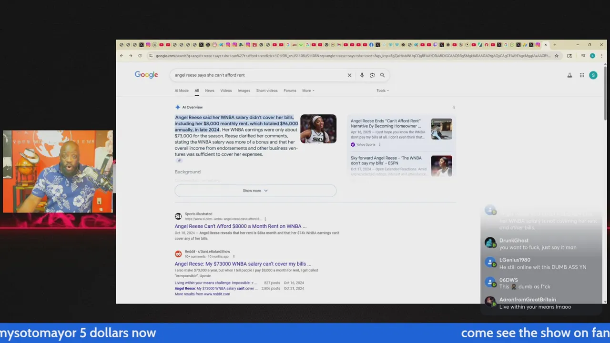Image resolution: width=610 pixels, height=343 pixels.
Task: Switch to News results tab
Action: [210, 91]
